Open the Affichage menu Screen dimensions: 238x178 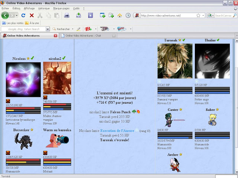pos(29,9)
